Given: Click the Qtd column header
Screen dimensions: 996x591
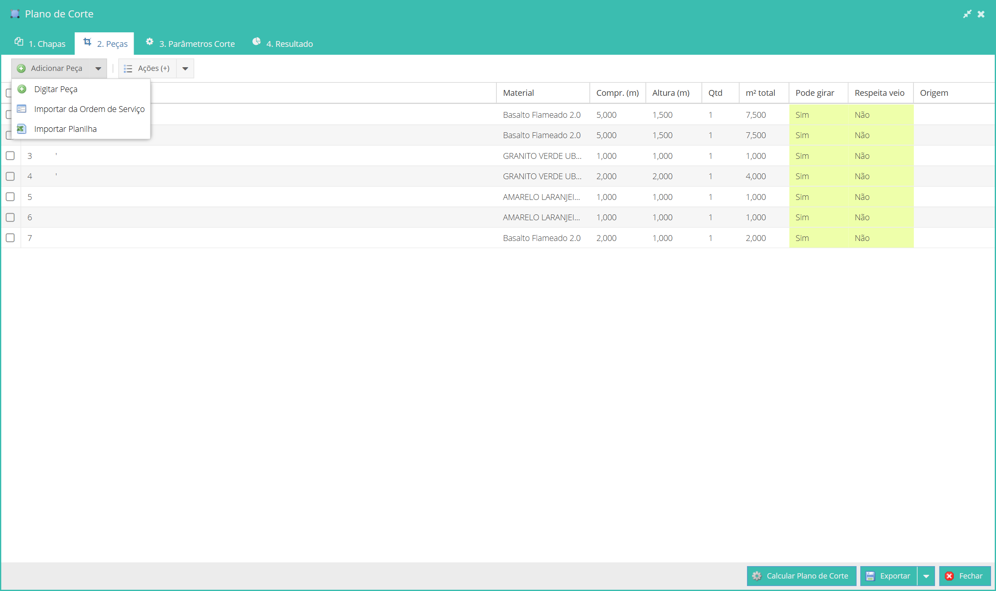Looking at the screenshot, I should point(720,93).
